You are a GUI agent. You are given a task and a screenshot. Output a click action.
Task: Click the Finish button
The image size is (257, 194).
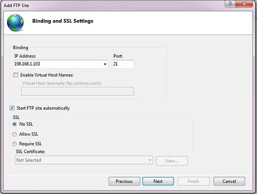tap(194, 181)
